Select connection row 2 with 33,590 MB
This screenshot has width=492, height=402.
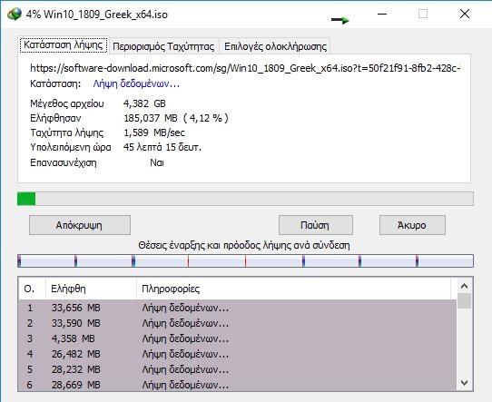click(238, 323)
